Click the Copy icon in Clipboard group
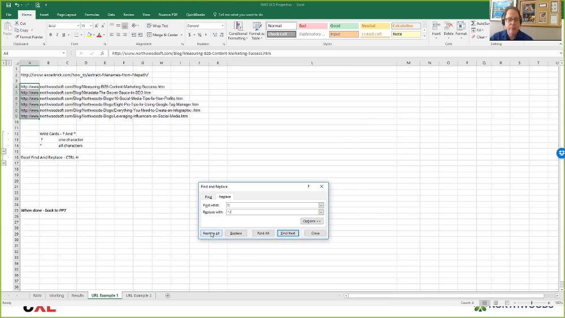 tap(17, 31)
